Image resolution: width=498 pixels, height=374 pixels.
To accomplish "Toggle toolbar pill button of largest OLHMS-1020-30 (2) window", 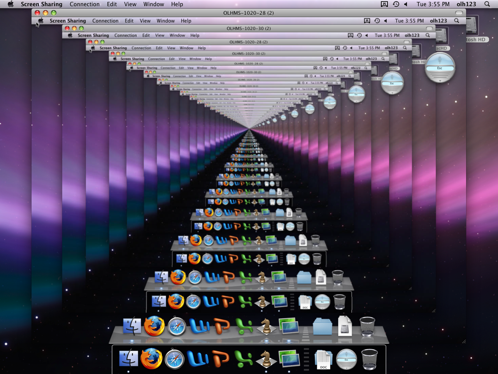I will [429, 28].
